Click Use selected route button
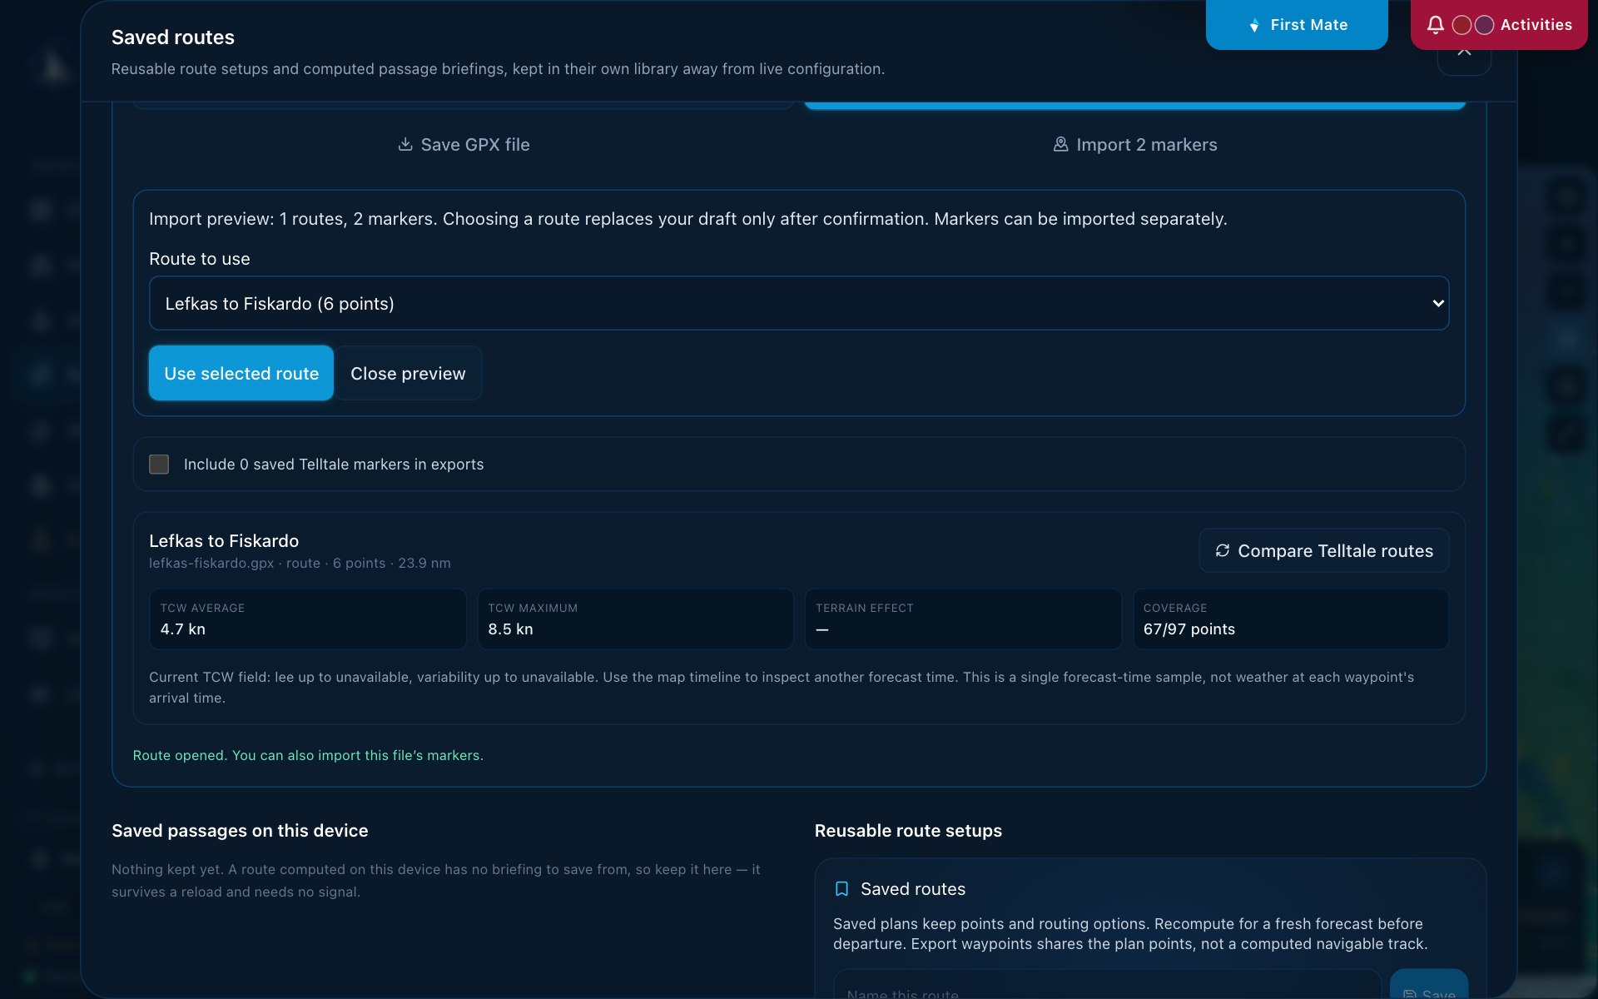The width and height of the screenshot is (1598, 999). pos(241,373)
